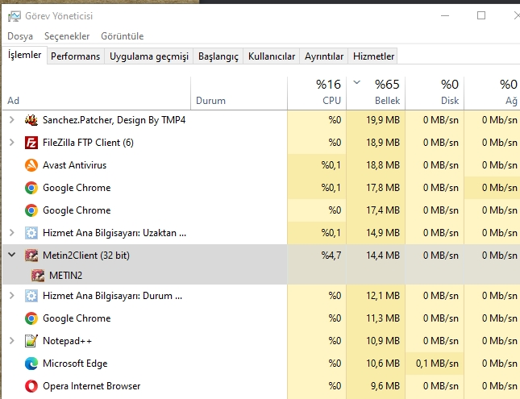The image size is (520, 399).
Task: Click the Opera Internet Browser icon
Action: pyautogui.click(x=31, y=386)
